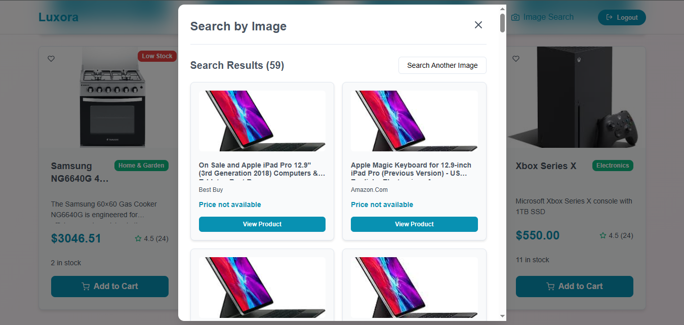Click the iPad Pro thumbnail from Best Buy
This screenshot has height=325, width=684.
[262, 121]
